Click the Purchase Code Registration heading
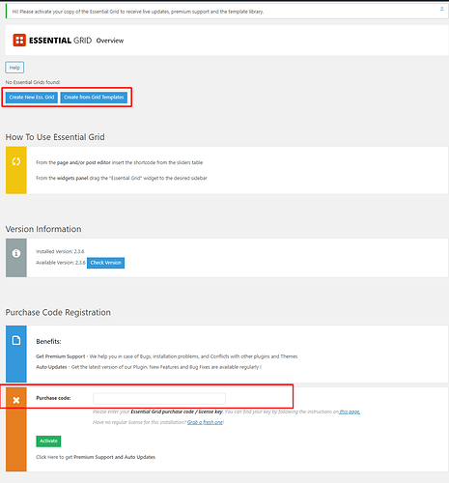 (x=58, y=312)
